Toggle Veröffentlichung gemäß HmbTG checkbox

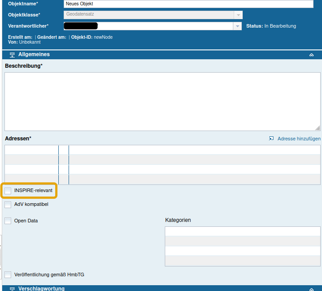[8, 275]
